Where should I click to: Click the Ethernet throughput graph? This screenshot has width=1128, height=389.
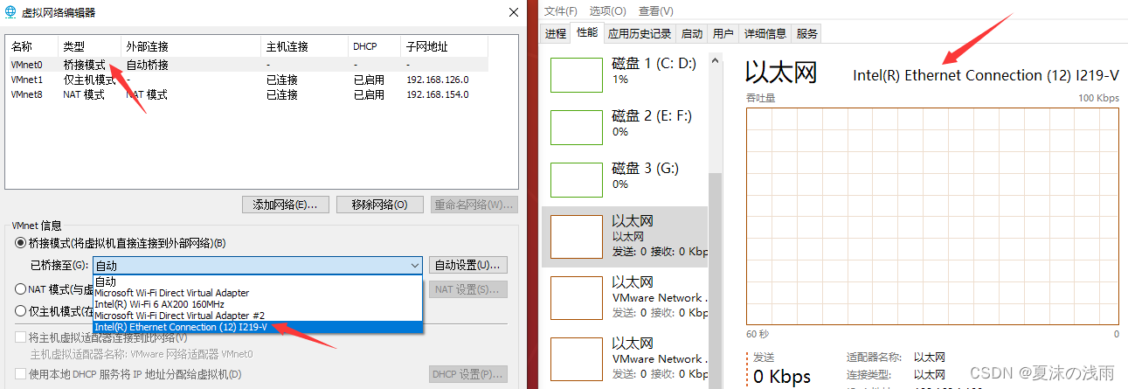click(x=932, y=215)
